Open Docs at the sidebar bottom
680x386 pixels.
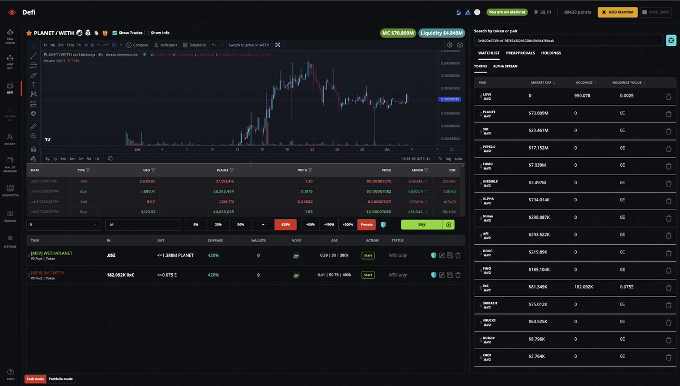click(x=10, y=374)
